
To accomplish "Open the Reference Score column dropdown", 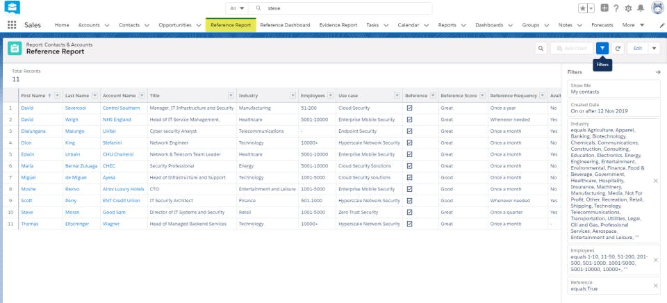I will [482, 96].
